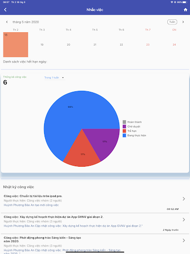Open the home screen icon

pyautogui.click(x=186, y=9)
